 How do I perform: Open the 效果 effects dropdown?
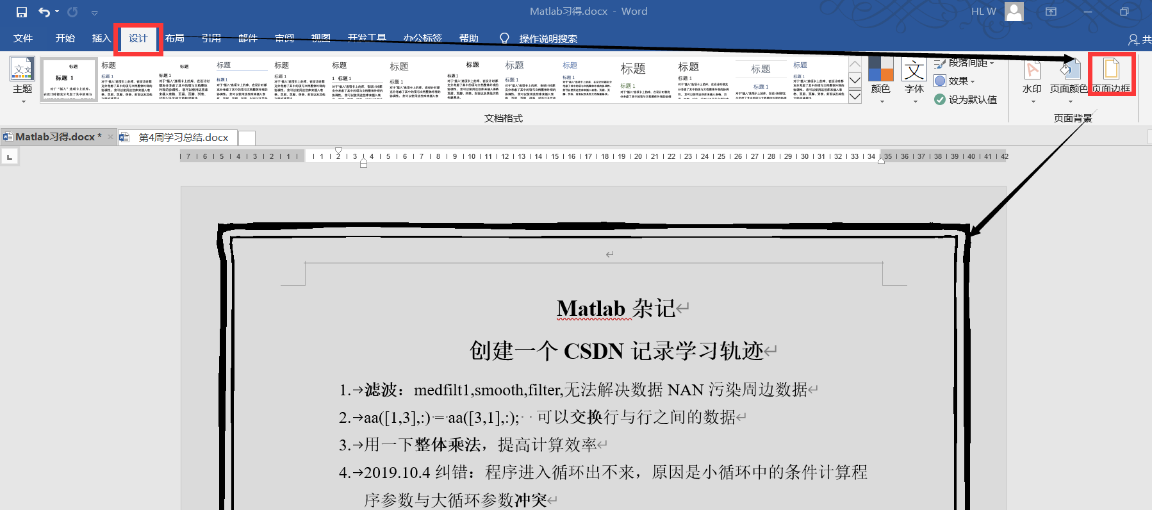point(955,81)
